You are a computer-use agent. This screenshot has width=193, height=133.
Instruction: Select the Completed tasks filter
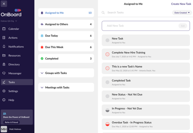pyautogui.click(x=66, y=59)
